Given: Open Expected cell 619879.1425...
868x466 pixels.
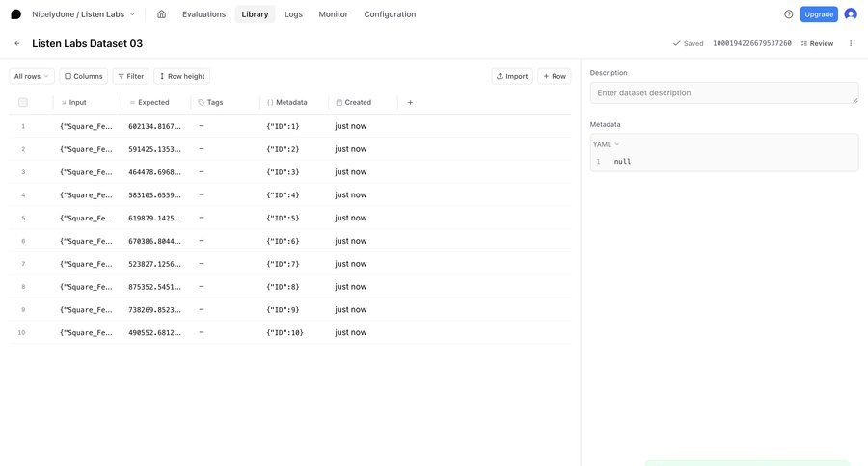Looking at the screenshot, I should 155,218.
